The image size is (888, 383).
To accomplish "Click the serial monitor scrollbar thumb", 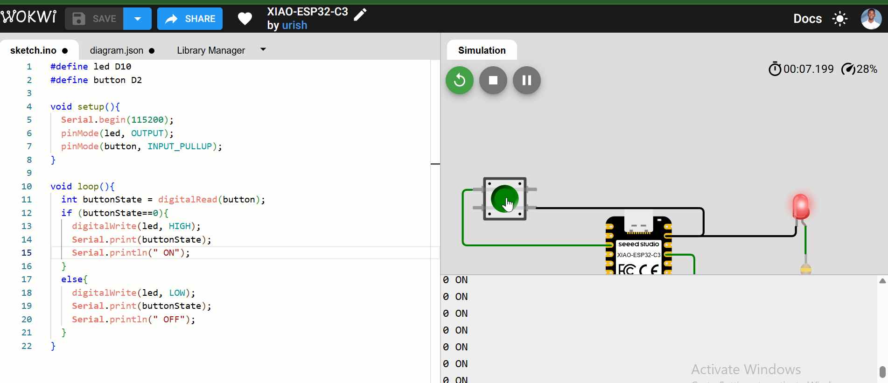I will click(x=882, y=372).
